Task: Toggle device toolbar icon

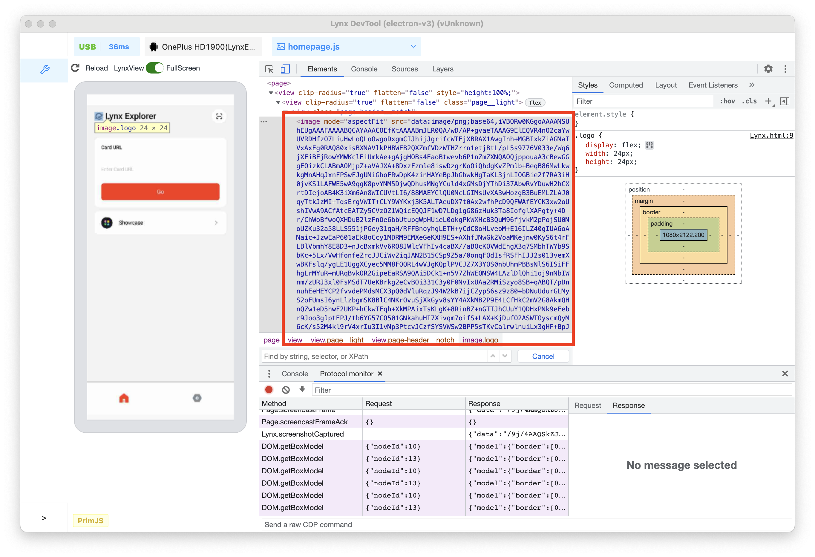Action: tap(285, 69)
